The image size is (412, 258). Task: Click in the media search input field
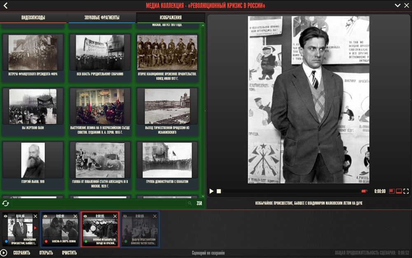point(99,203)
